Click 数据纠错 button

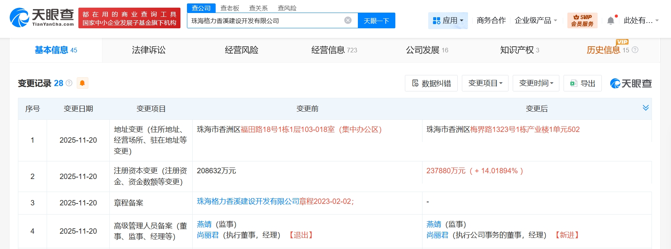coord(431,83)
